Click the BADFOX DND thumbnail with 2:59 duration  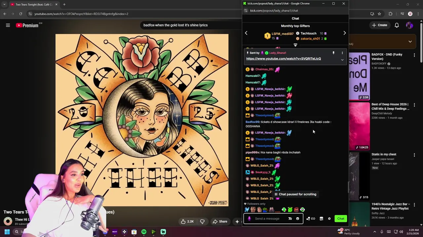coord(359,76)
